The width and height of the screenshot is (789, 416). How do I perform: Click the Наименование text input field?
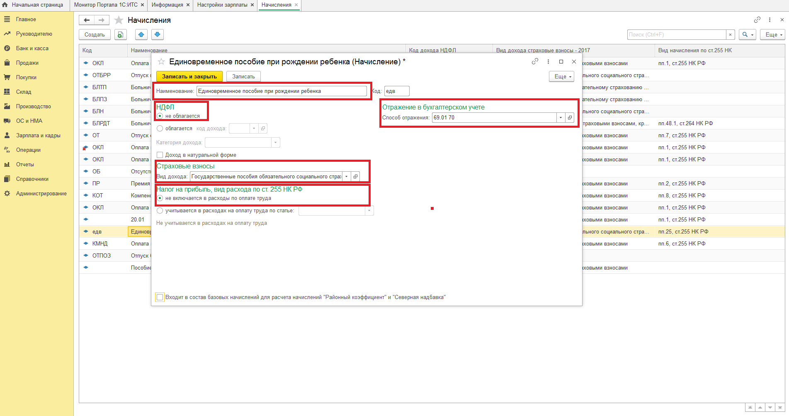tap(281, 91)
